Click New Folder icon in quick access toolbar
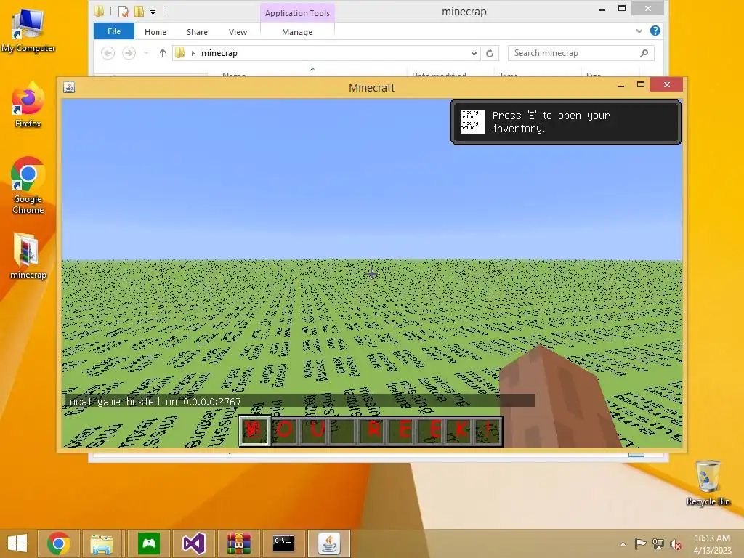This screenshot has height=558, width=744. (139, 12)
